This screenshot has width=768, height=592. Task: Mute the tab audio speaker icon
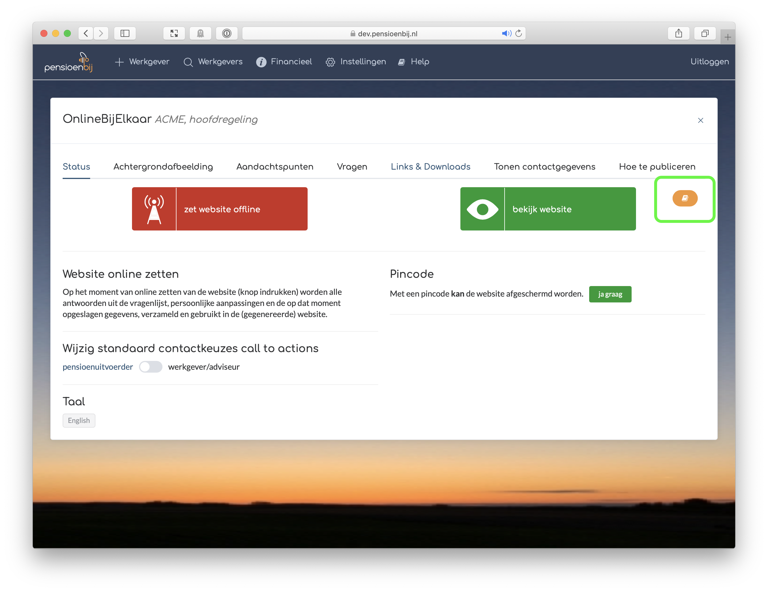coord(506,33)
